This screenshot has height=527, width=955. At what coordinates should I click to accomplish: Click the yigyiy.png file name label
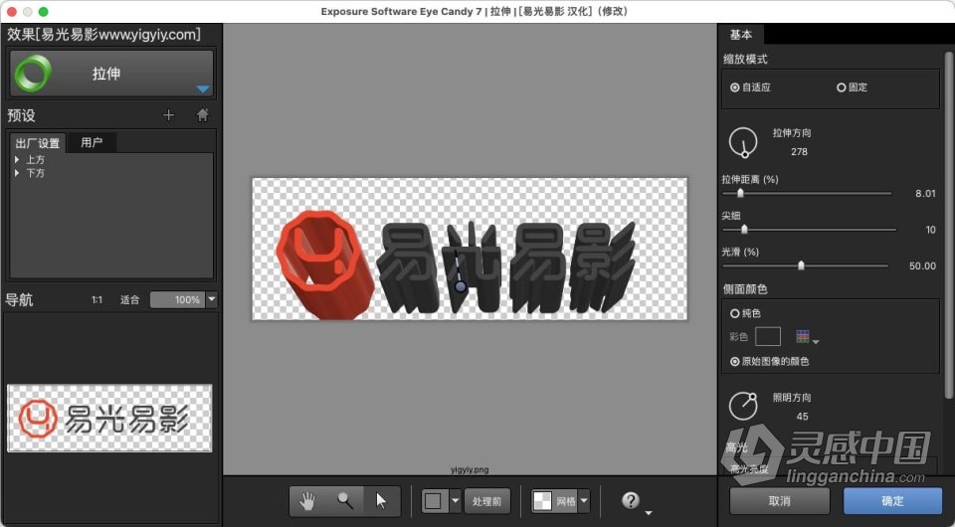pos(470,469)
